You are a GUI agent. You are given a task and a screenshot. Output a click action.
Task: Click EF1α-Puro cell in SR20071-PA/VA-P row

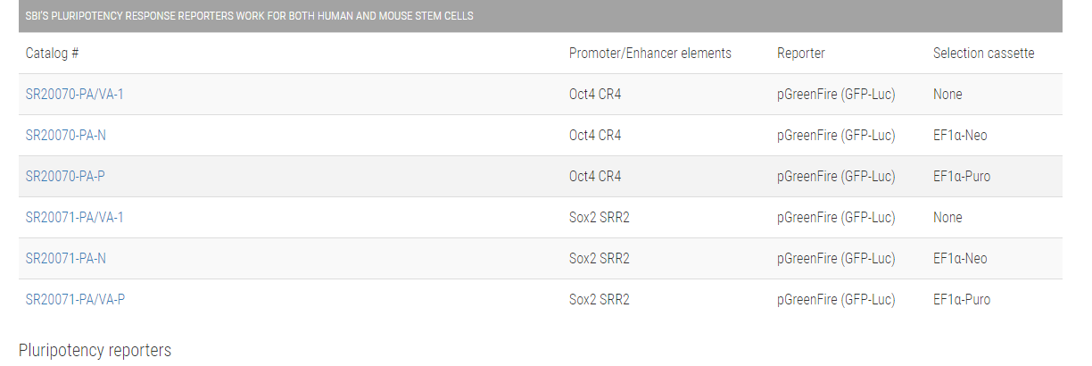(x=961, y=299)
